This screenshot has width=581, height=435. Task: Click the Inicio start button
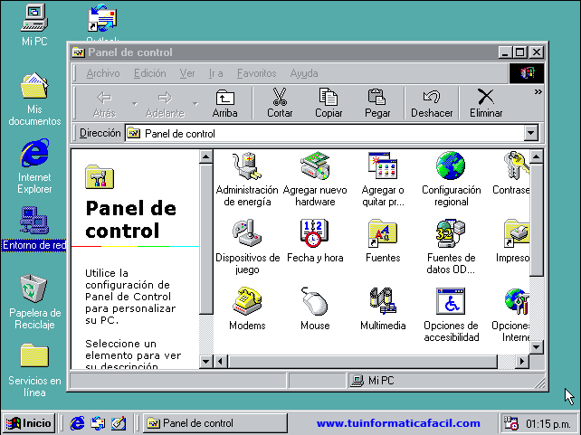tap(29, 423)
